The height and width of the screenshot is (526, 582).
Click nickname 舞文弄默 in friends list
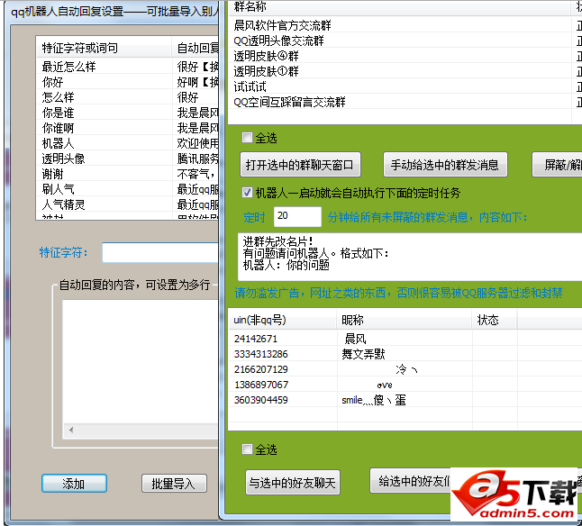[x=363, y=354]
